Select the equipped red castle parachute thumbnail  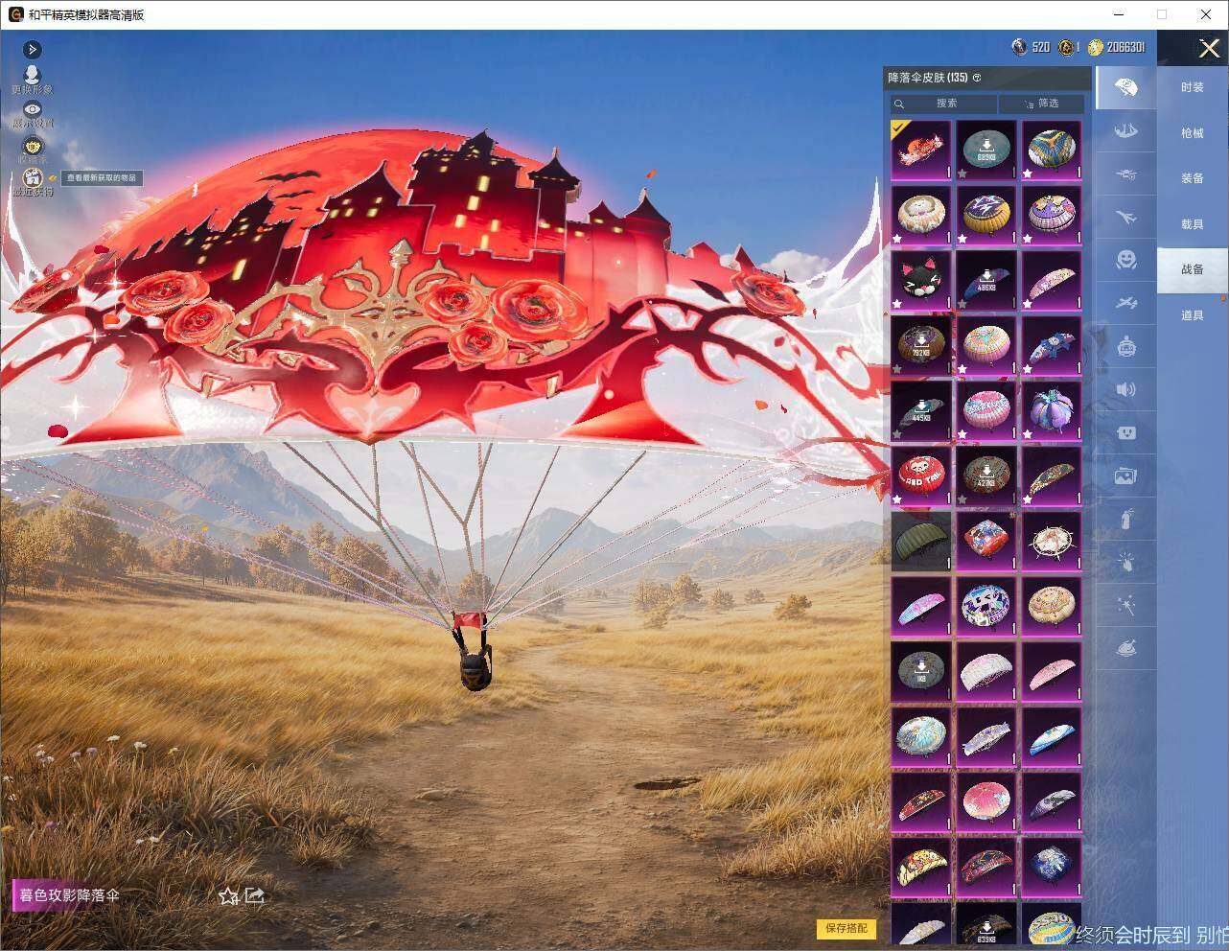pyautogui.click(x=921, y=150)
